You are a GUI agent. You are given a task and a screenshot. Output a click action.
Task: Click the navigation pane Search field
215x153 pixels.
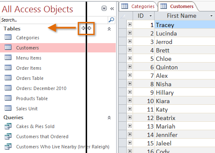tap(54, 20)
